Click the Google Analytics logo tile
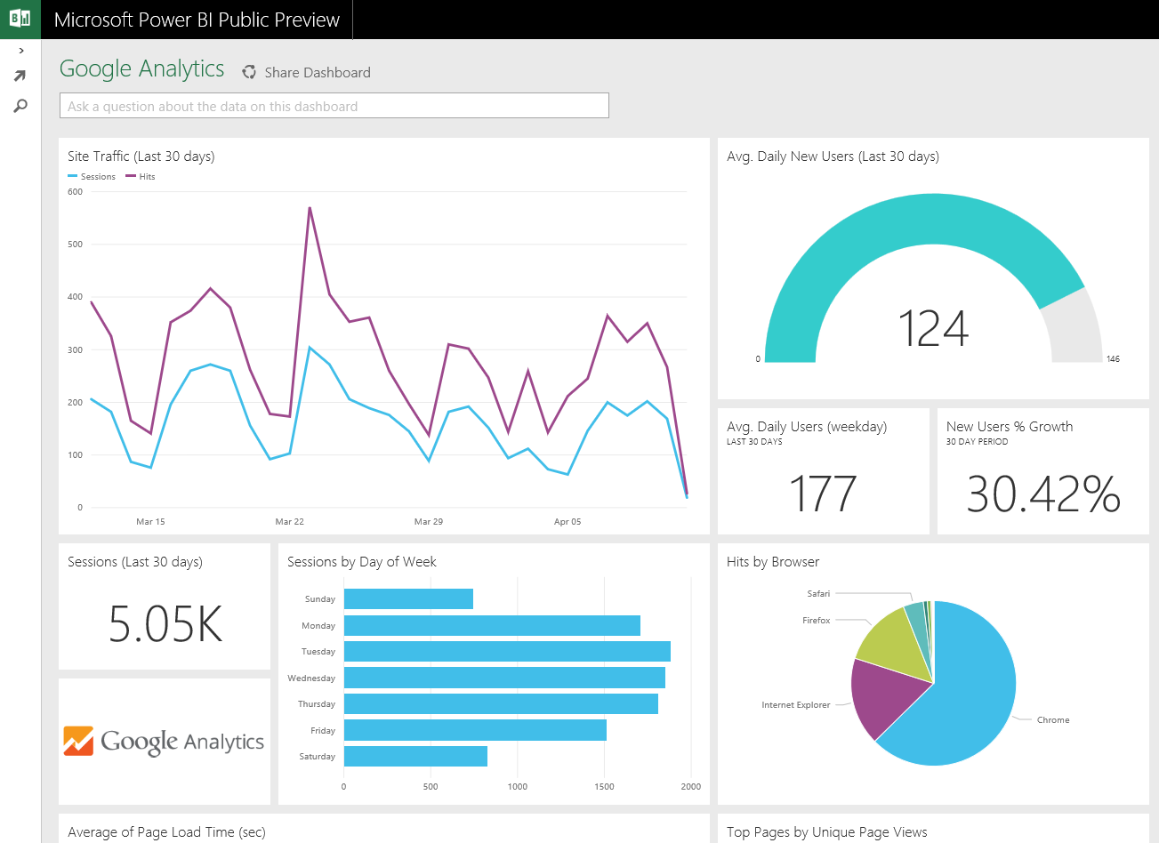 [164, 741]
